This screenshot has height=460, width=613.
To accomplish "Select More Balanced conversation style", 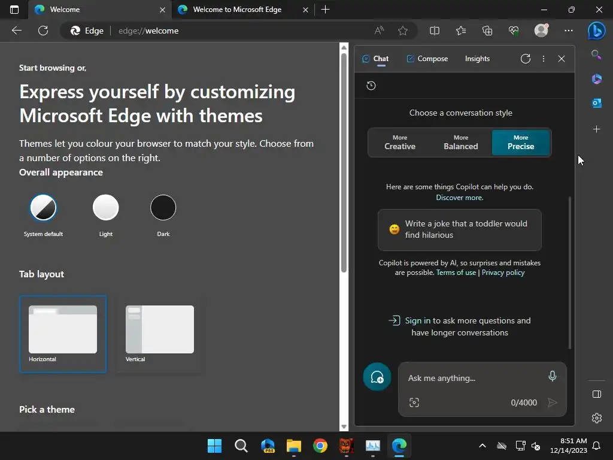I will [460, 143].
